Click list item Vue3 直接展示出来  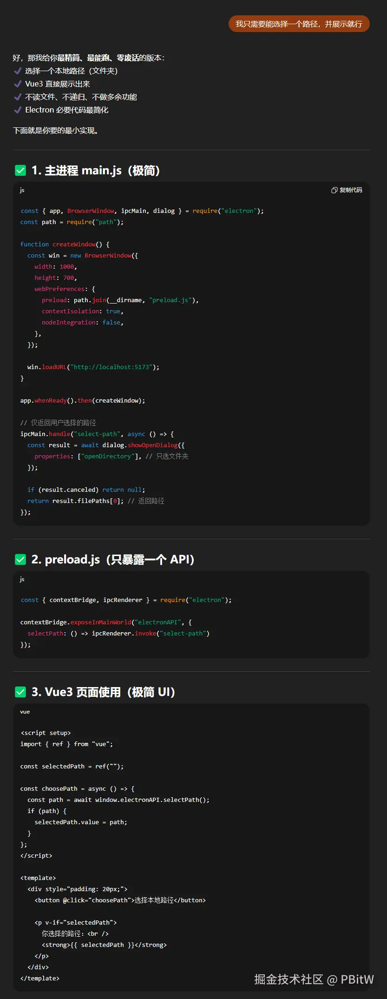coord(58,84)
